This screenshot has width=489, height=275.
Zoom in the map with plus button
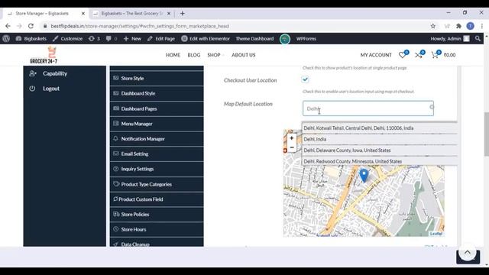292,138
